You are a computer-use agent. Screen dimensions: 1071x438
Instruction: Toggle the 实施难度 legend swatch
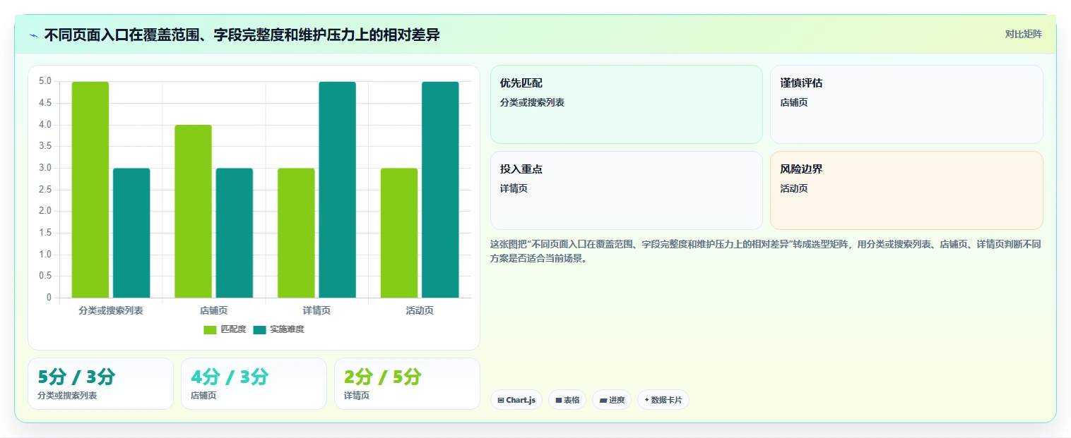click(259, 329)
